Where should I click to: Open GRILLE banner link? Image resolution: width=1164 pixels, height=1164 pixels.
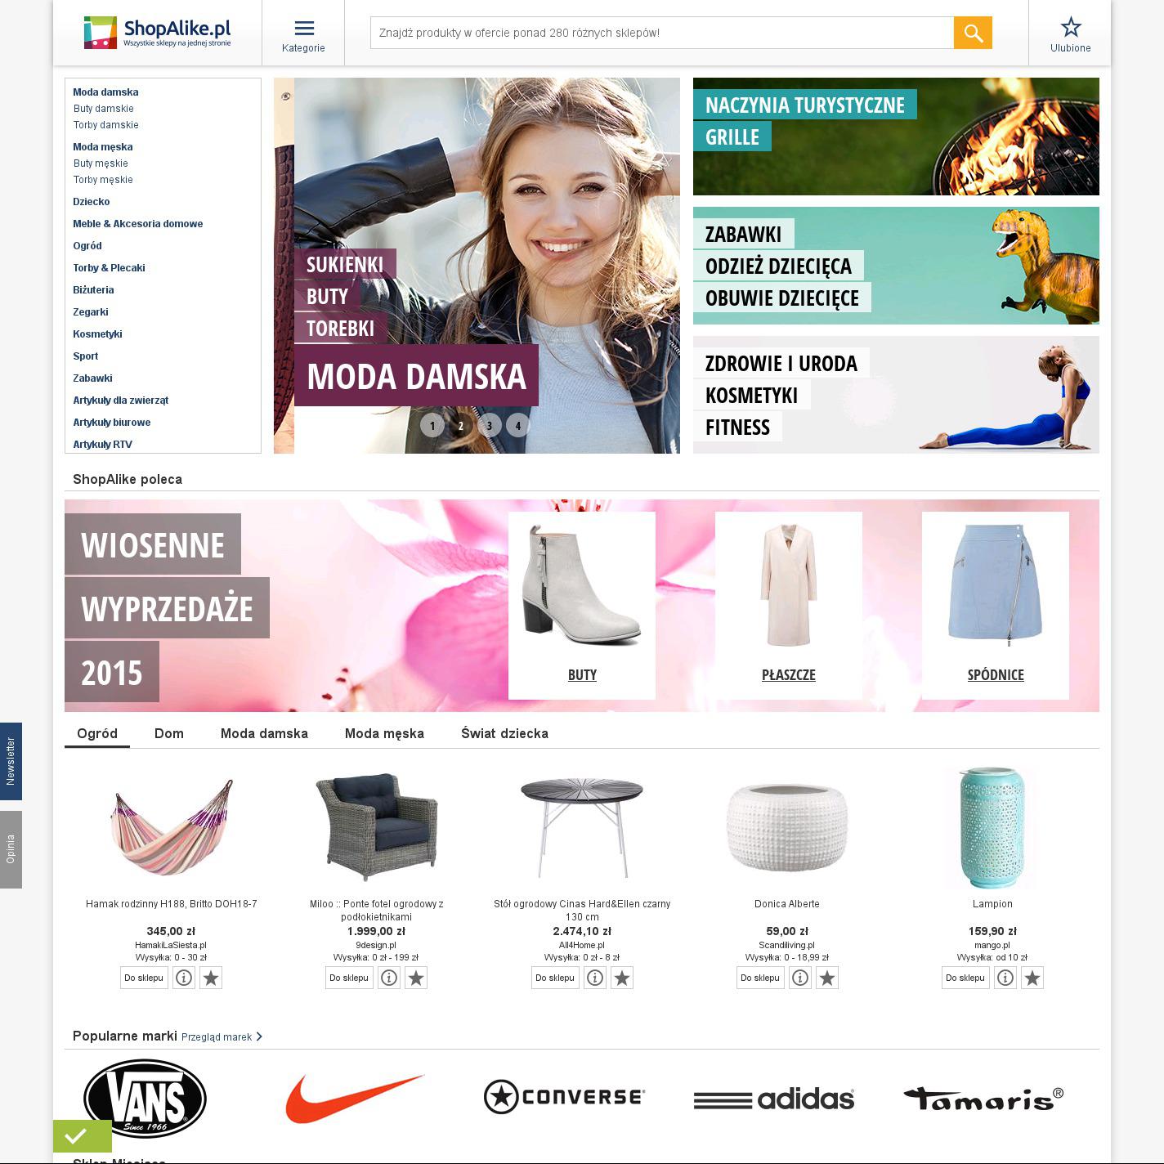pyautogui.click(x=732, y=137)
